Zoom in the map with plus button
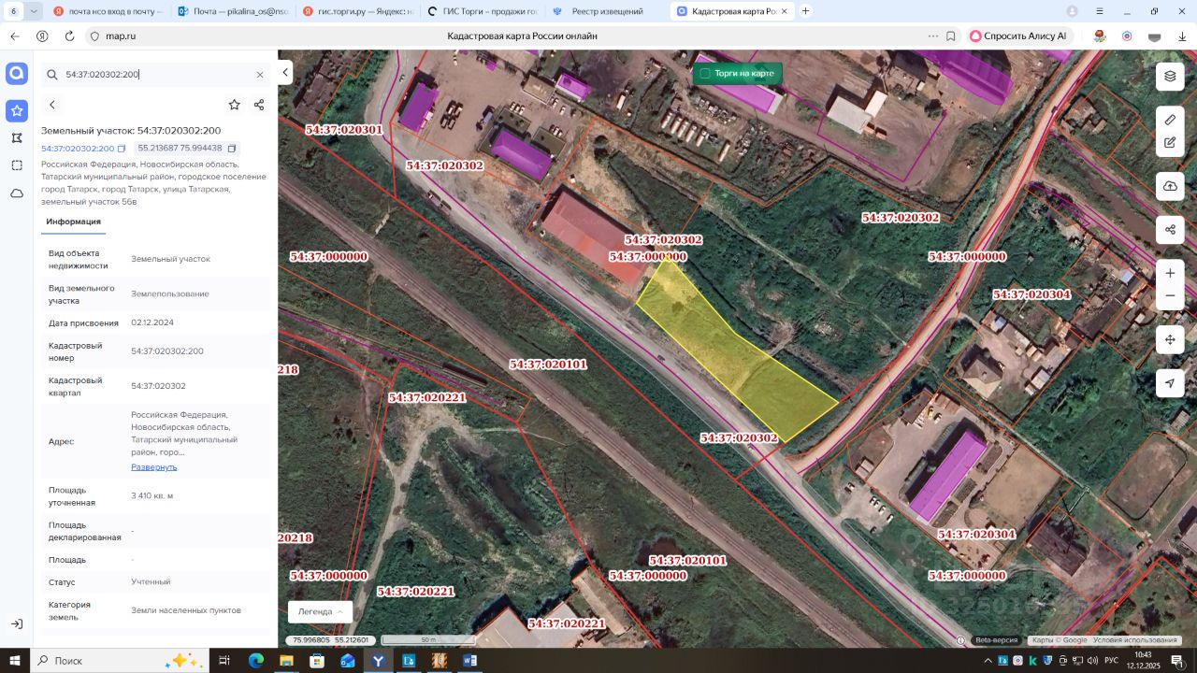This screenshot has height=673, width=1197. pyautogui.click(x=1170, y=273)
